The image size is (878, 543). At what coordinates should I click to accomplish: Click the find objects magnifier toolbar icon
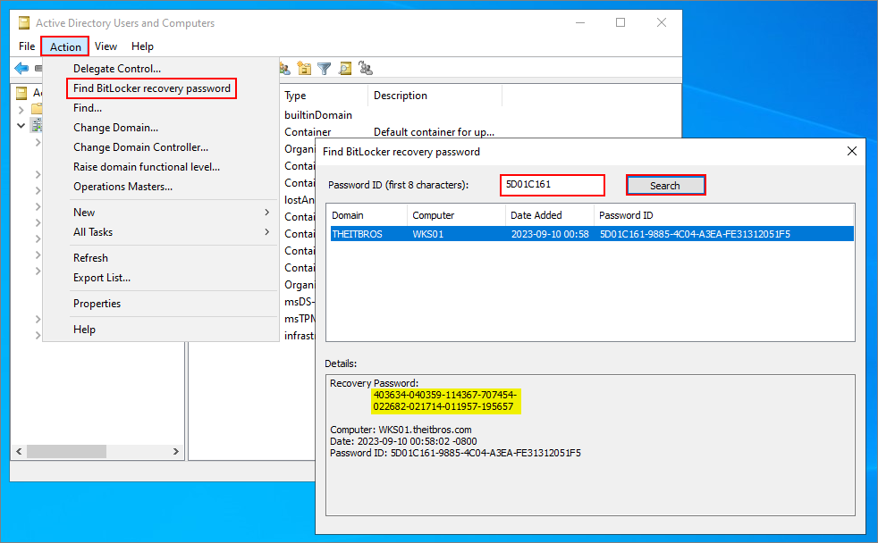pyautogui.click(x=345, y=68)
